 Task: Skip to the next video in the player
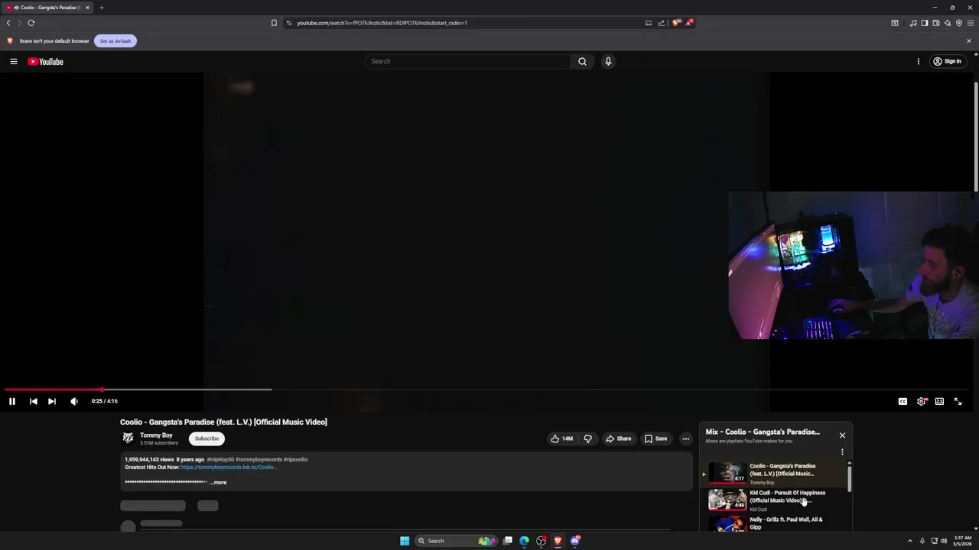click(51, 401)
